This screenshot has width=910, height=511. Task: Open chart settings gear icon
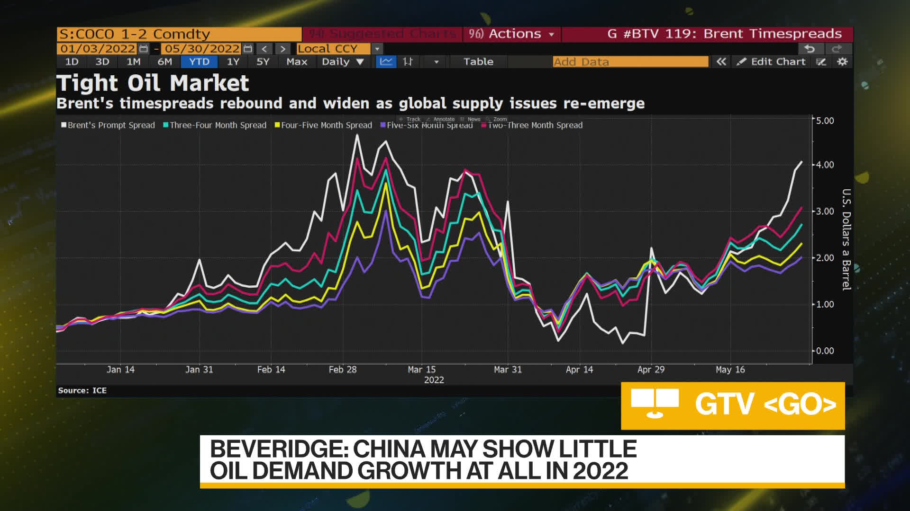coord(842,62)
